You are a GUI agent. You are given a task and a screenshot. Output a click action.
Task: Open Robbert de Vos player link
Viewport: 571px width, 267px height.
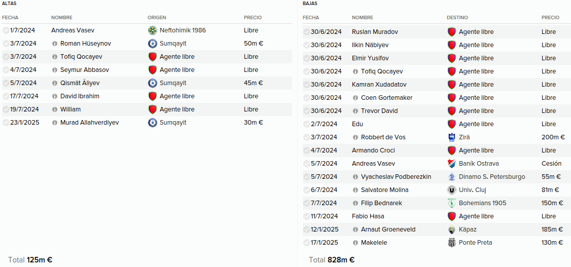(x=383, y=137)
